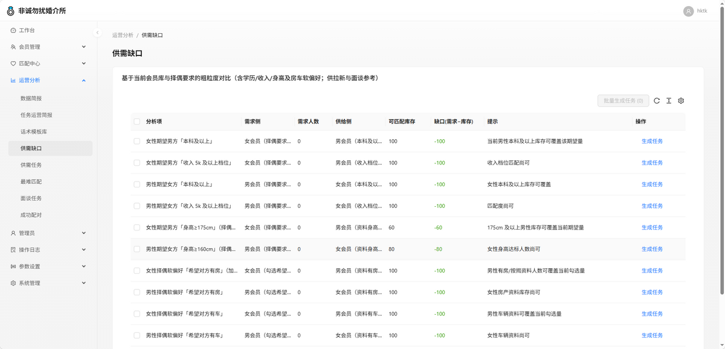
Task: Check the row 女性期望男方「身高≥175cm」
Action: click(x=137, y=228)
